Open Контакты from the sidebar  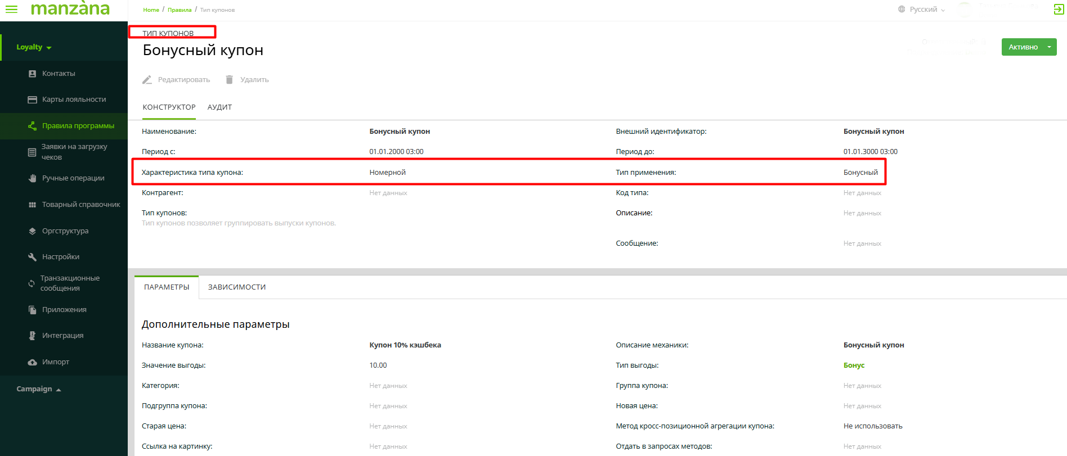59,74
